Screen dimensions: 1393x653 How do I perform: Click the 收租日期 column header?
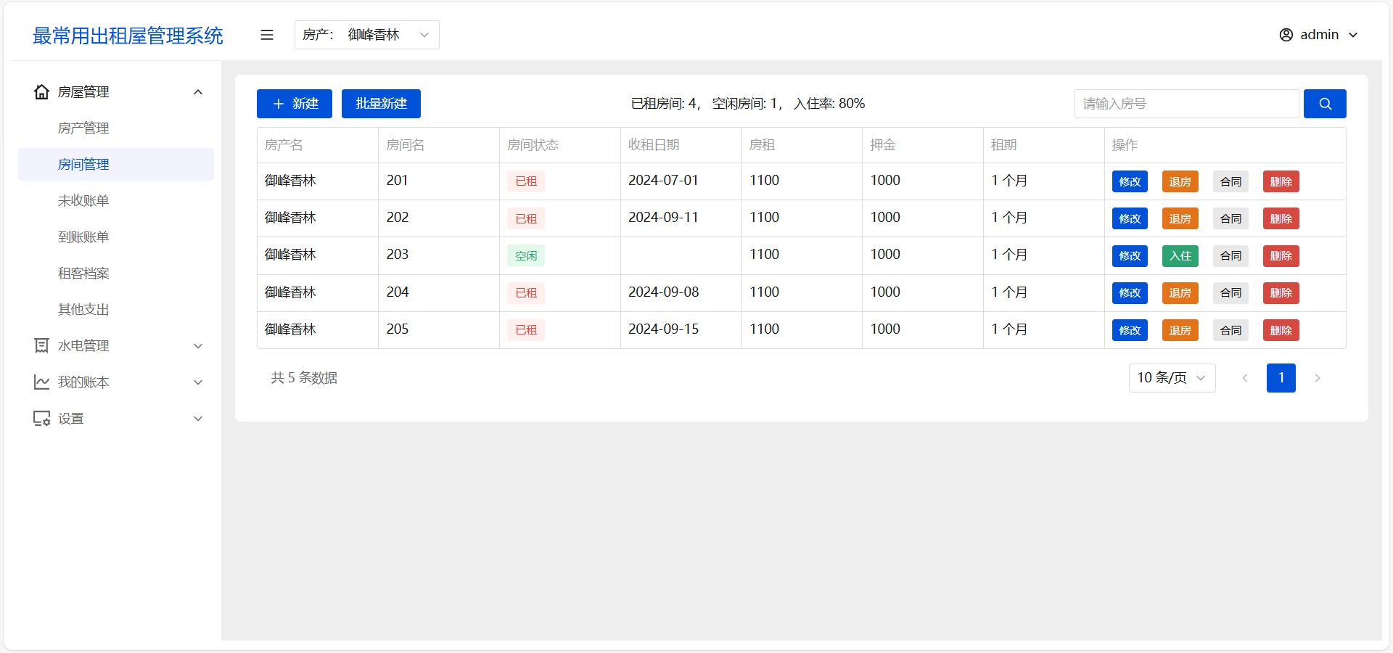point(681,145)
